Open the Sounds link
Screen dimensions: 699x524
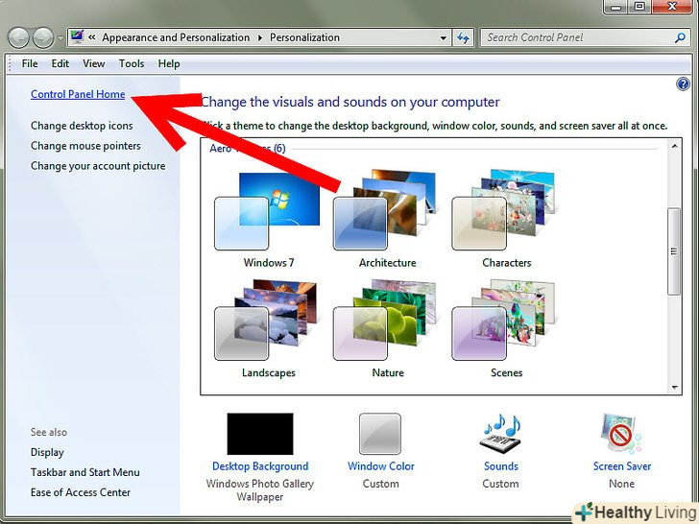tap(501, 466)
